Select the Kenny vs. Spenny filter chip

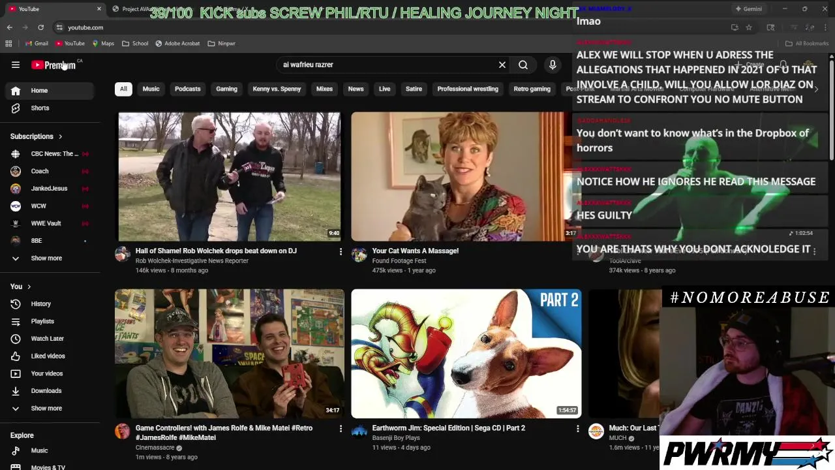277,89
